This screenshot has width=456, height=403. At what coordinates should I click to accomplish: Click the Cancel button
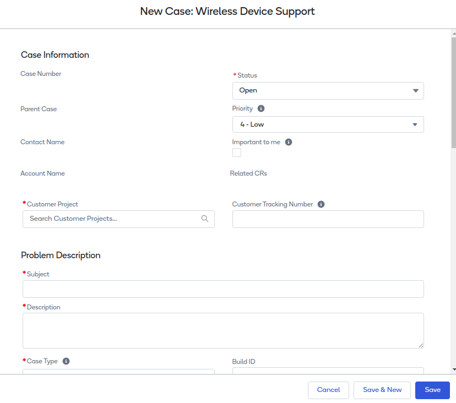coord(328,390)
